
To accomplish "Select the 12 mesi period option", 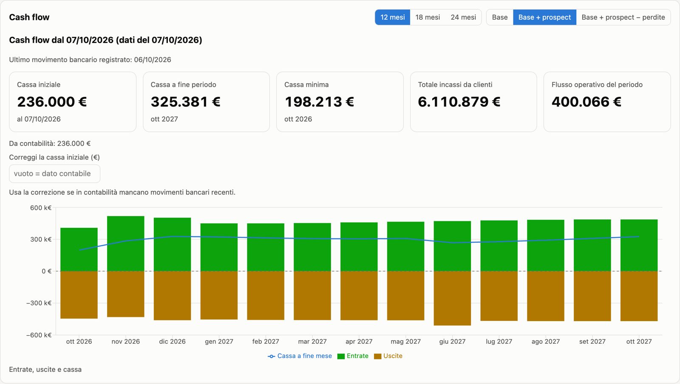I will point(392,17).
